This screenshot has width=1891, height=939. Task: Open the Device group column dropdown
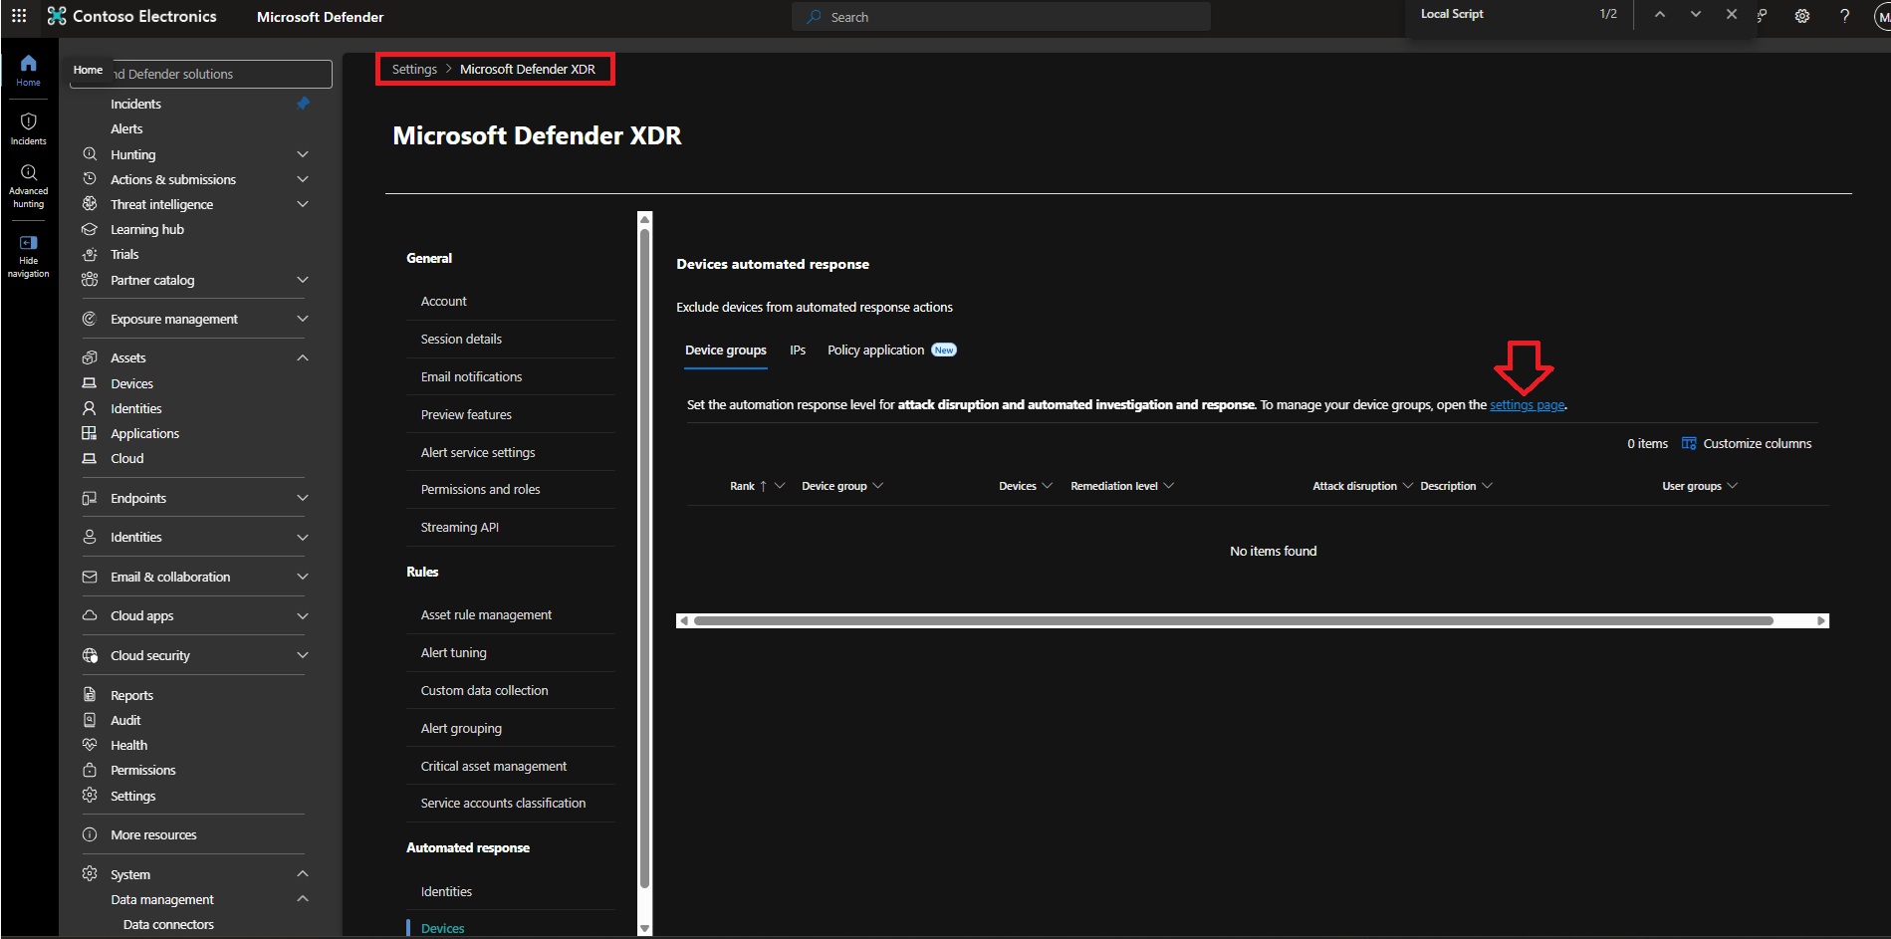coord(878,486)
